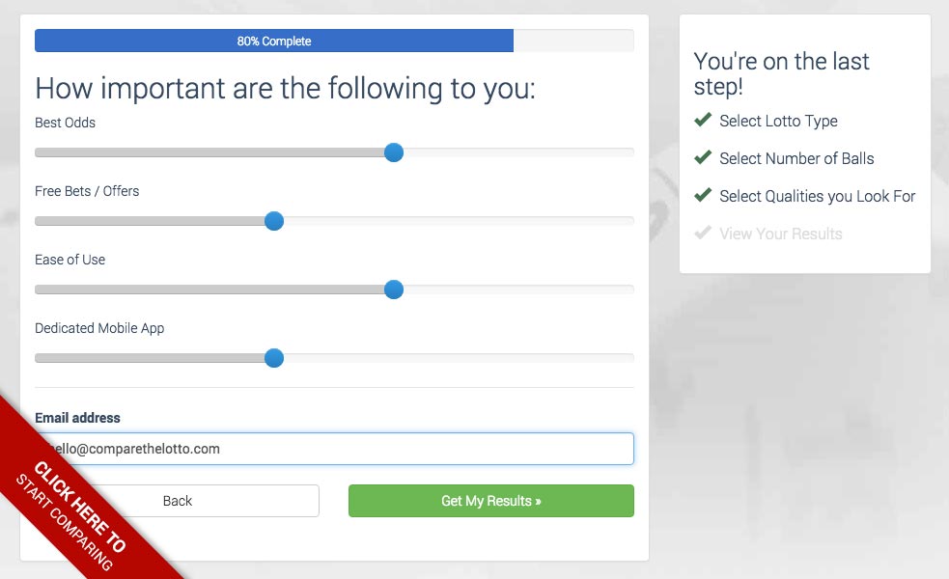Click the Email address label
The image size is (949, 579).
[x=77, y=418]
